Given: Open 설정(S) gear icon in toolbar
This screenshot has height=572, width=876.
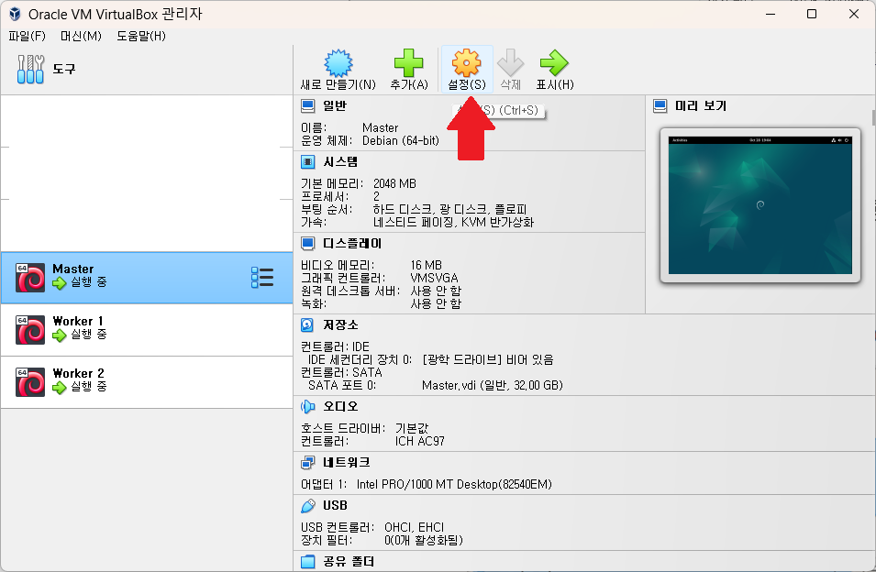Looking at the screenshot, I should (467, 63).
